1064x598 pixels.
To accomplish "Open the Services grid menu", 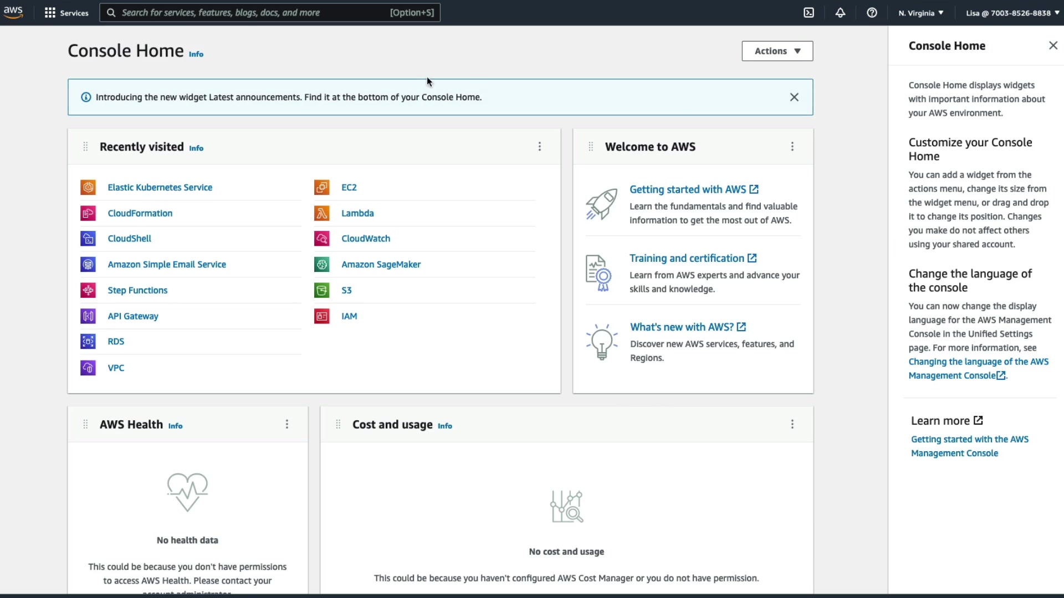I will tap(66, 13).
